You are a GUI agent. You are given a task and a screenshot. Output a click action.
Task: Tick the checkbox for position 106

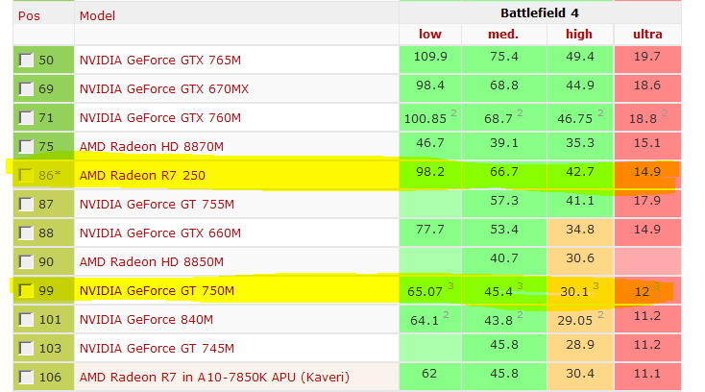[x=26, y=377]
